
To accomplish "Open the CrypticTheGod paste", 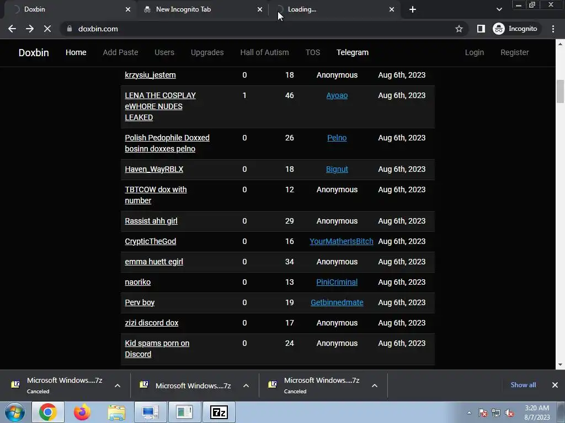I will [150, 241].
